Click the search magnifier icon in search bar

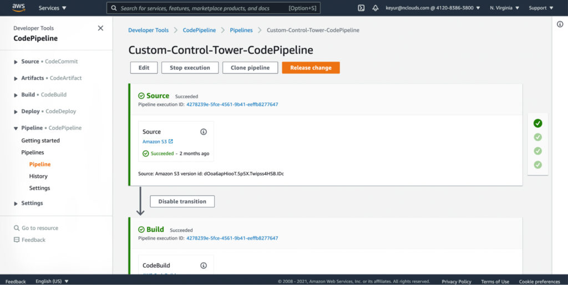(114, 8)
